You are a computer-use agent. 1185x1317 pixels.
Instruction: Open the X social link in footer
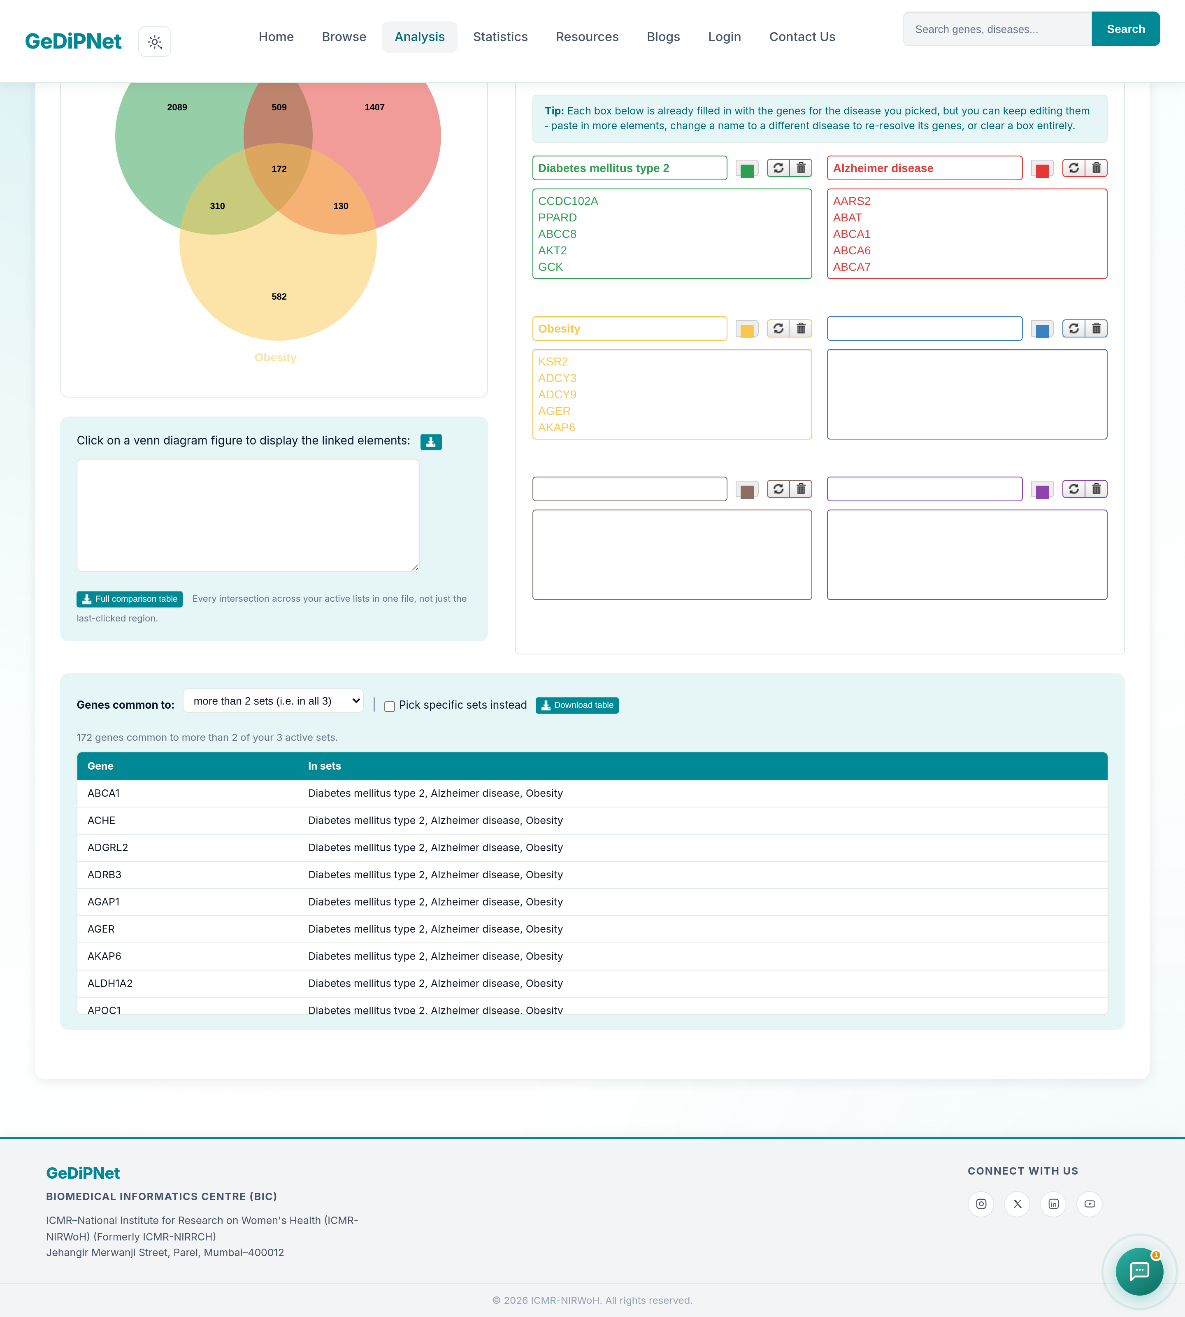pos(1018,1204)
